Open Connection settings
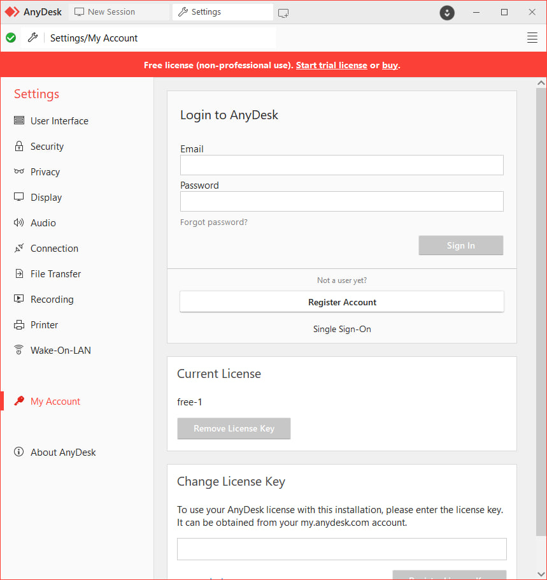 (54, 249)
